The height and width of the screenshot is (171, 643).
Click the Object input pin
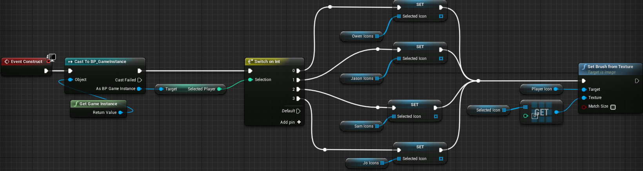coord(71,79)
